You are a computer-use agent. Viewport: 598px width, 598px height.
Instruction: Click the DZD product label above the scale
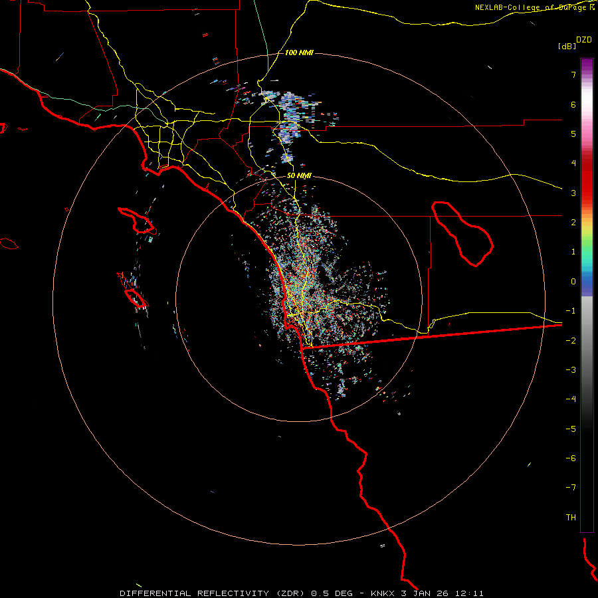pyautogui.click(x=584, y=40)
